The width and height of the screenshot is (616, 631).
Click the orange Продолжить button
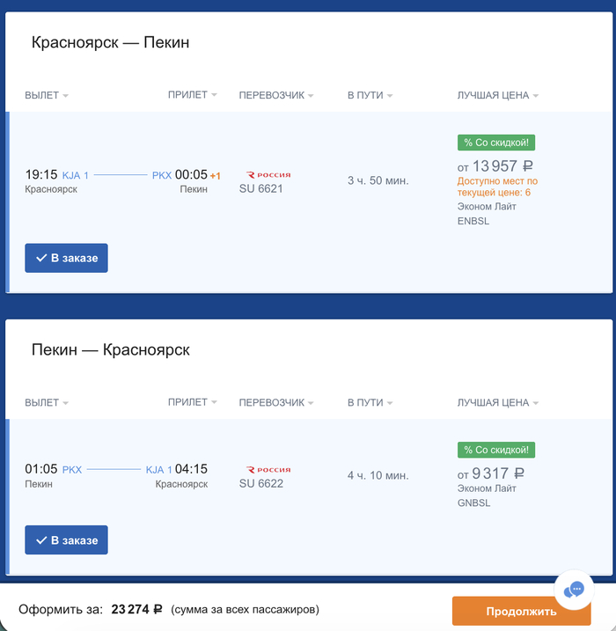(x=521, y=612)
